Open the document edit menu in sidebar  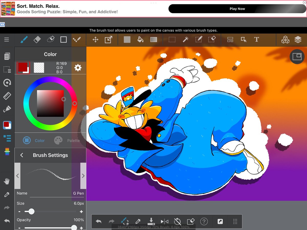click(x=7, y=56)
